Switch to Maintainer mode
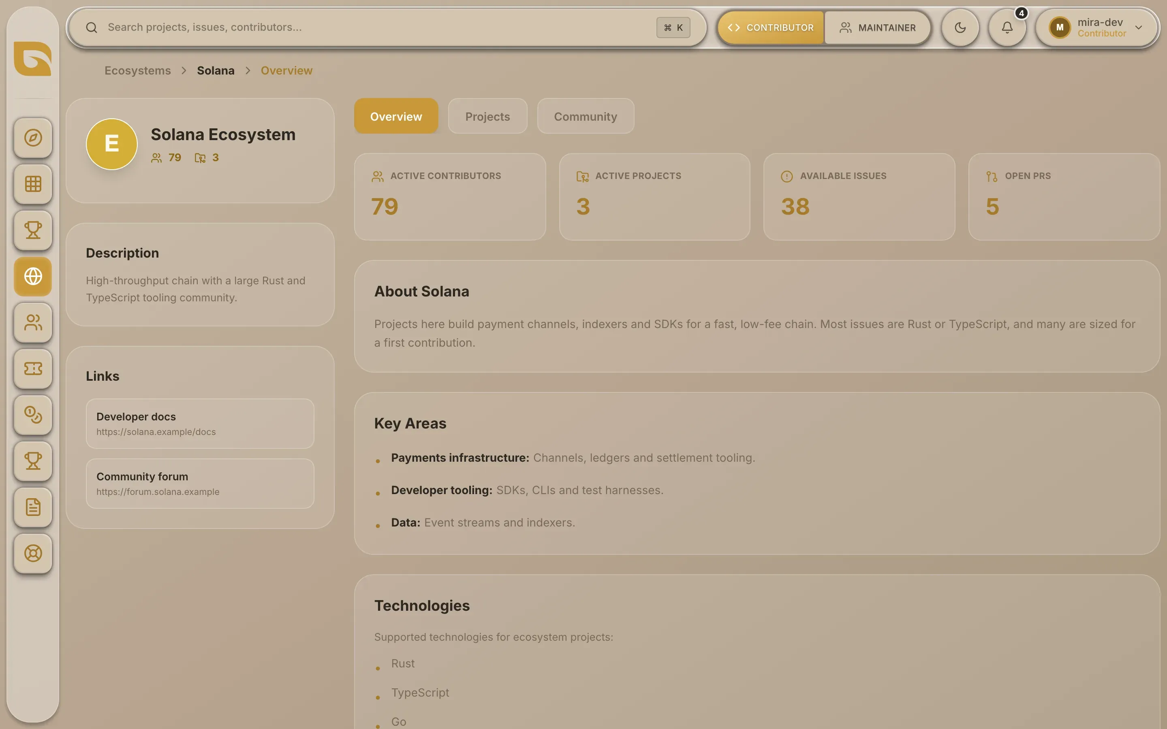The width and height of the screenshot is (1167, 729). tap(877, 28)
